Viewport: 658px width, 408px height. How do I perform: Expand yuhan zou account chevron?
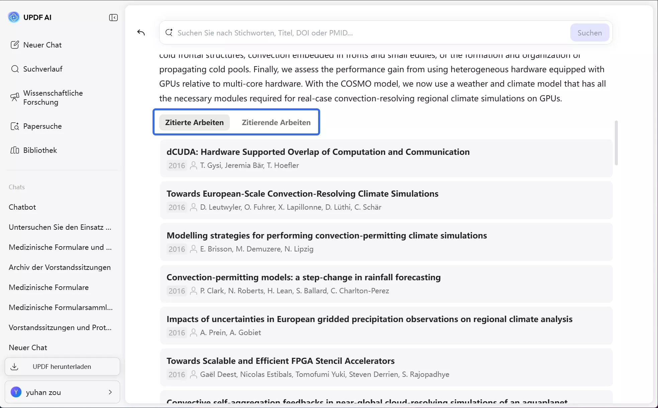110,392
